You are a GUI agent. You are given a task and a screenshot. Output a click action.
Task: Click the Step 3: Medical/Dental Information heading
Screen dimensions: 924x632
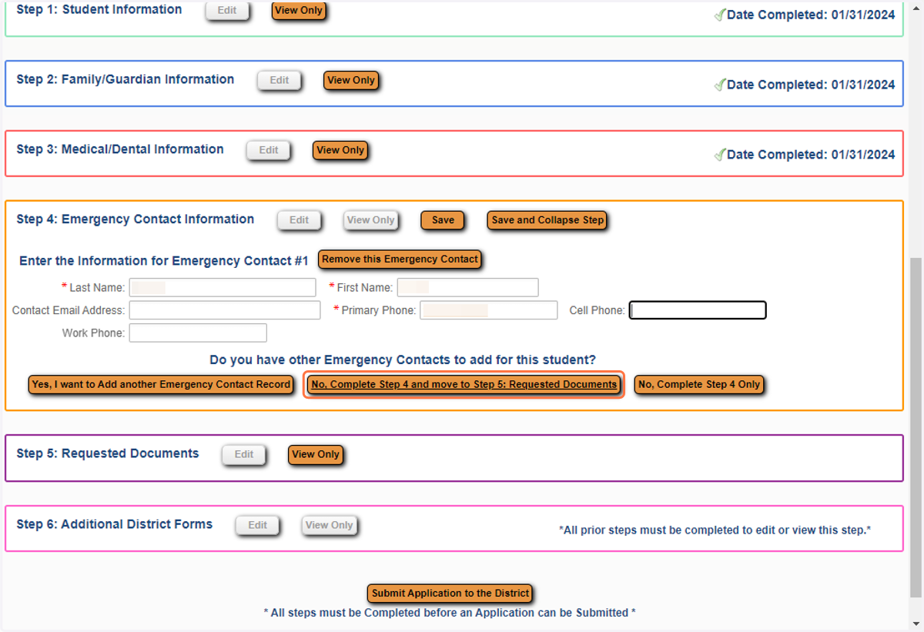pos(120,149)
